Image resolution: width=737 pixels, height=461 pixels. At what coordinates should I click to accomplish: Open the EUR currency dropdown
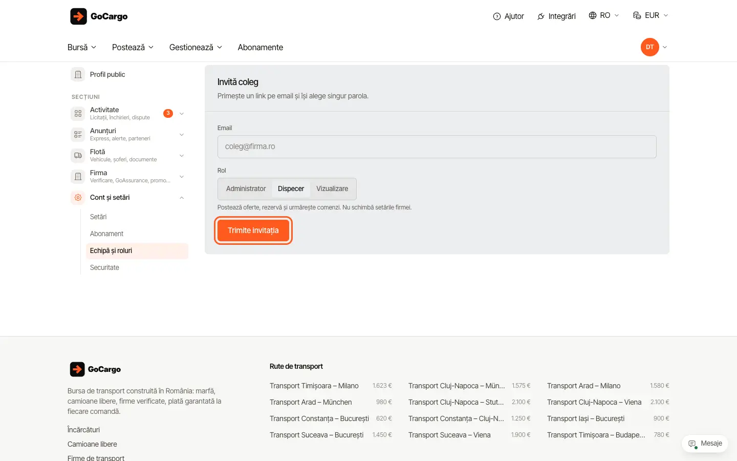[651, 15]
